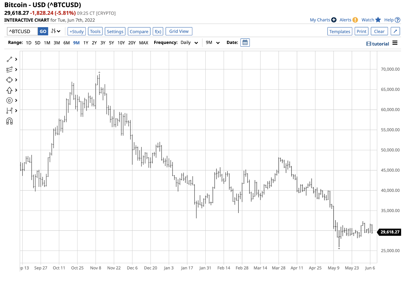Click the +Study button

coord(77,31)
